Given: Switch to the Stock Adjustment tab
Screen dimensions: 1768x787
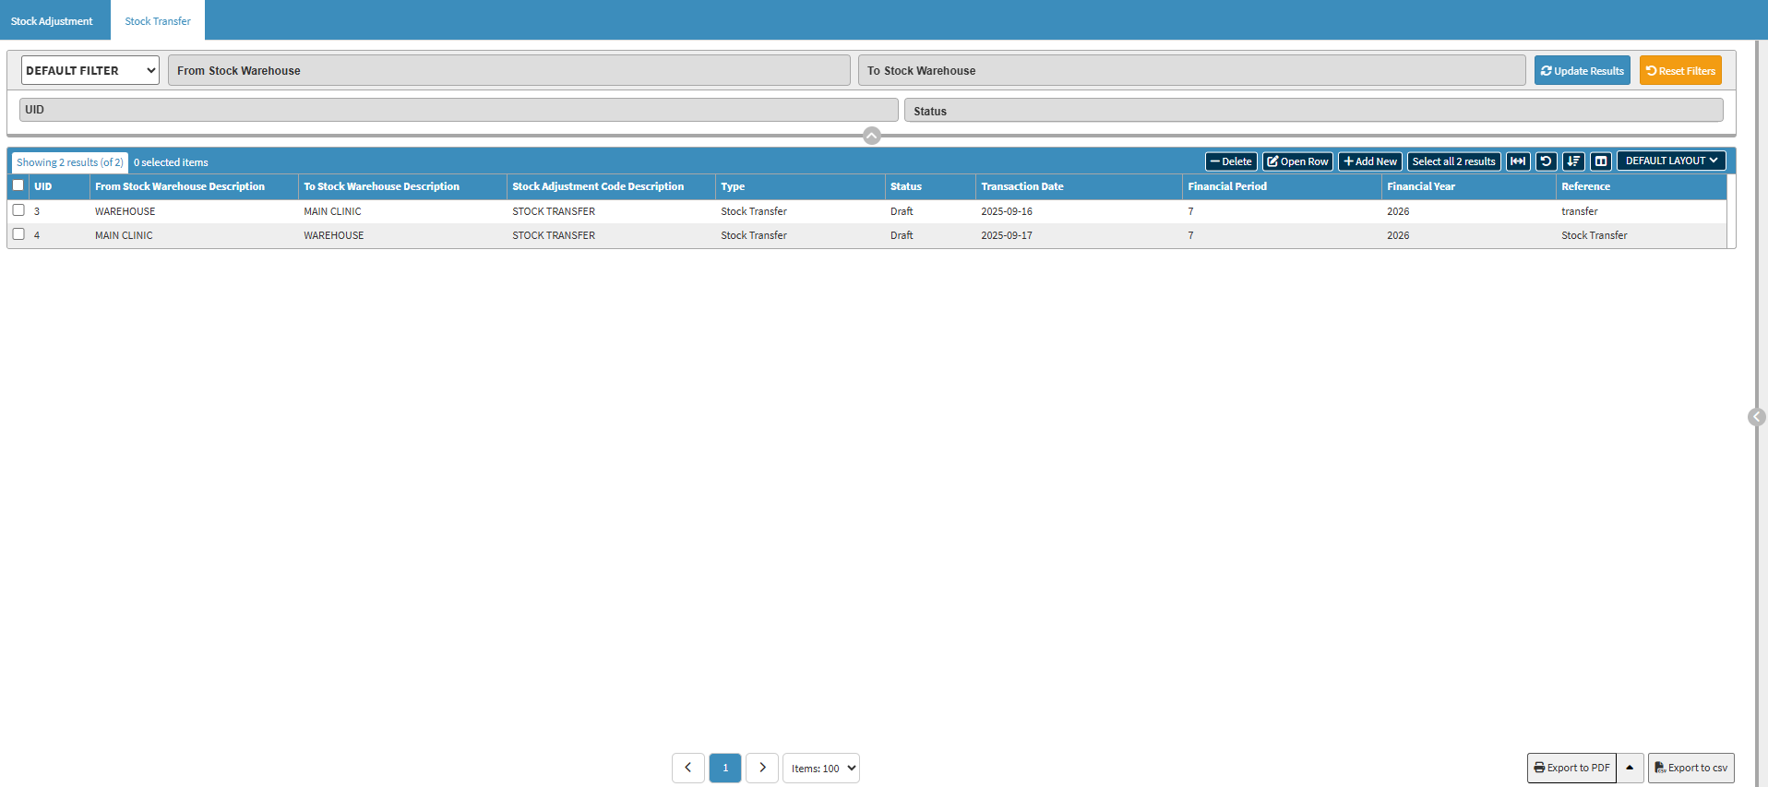Looking at the screenshot, I should click(52, 21).
